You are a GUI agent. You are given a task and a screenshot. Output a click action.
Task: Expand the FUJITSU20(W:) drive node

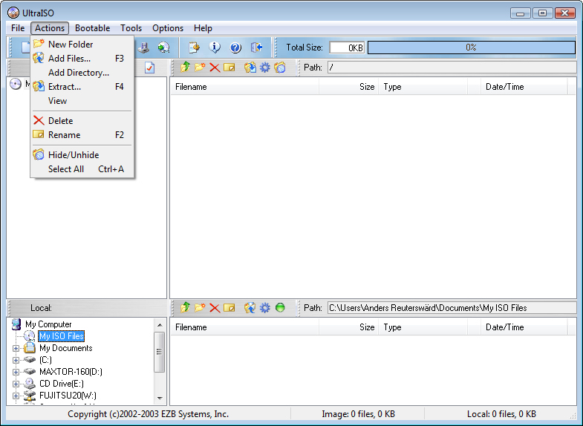[16, 396]
